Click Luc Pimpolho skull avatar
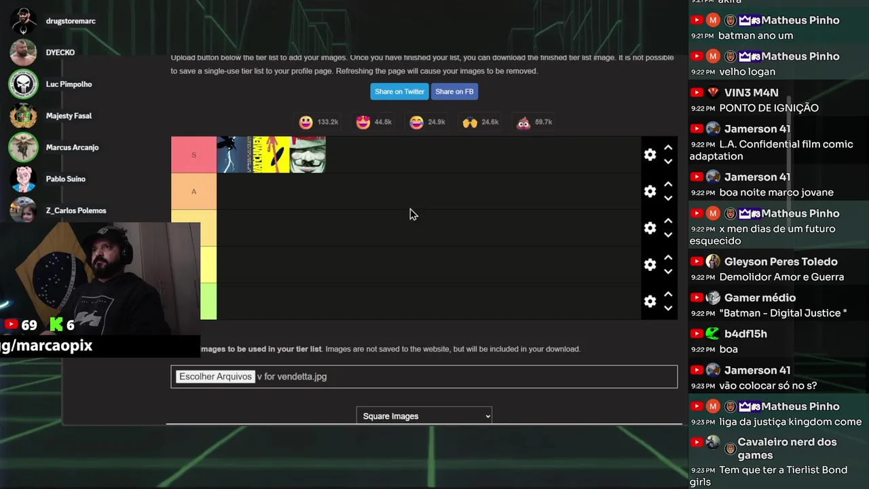Screen dimensions: 869x489 (x=23, y=84)
